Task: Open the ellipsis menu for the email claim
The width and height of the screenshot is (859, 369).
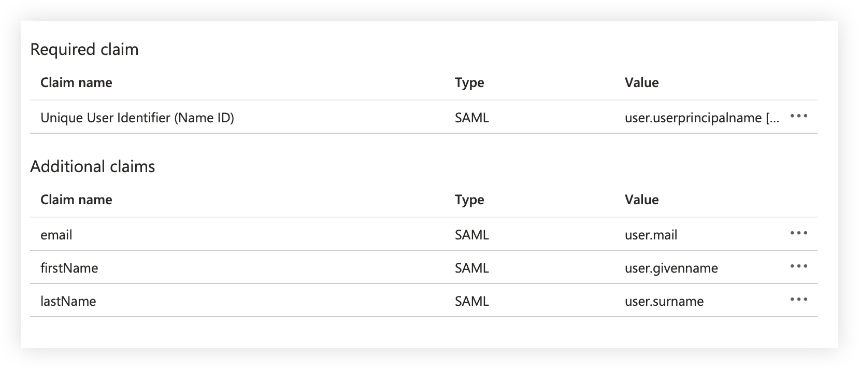Action: point(798,233)
